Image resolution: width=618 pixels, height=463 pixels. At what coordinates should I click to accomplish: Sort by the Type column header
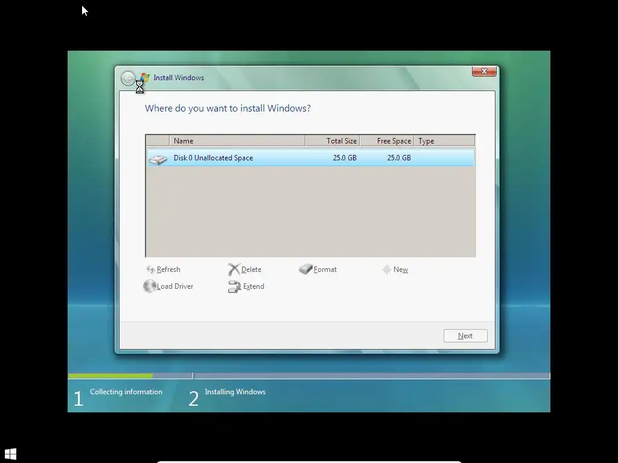(x=445, y=140)
